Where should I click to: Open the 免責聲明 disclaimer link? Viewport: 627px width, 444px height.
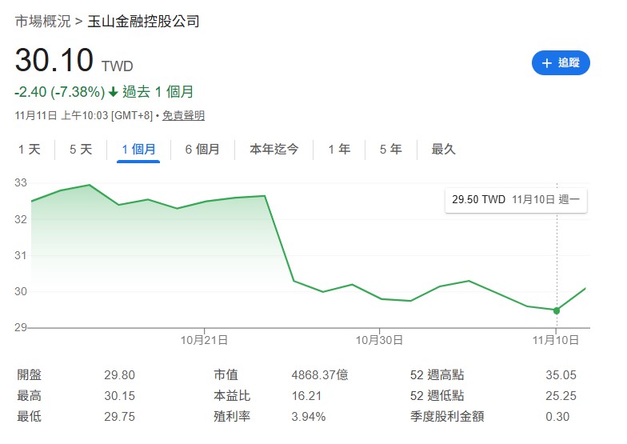pos(184,115)
